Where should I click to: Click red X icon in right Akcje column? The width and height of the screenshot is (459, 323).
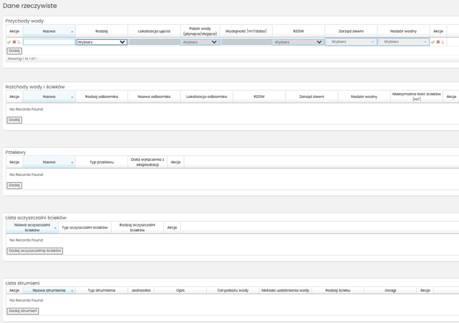click(438, 42)
